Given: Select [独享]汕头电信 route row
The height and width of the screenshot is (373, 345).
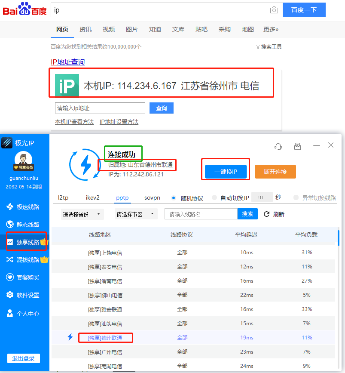Looking at the screenshot, I should pyautogui.click(x=193, y=323).
